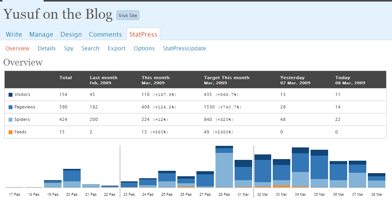The image size is (392, 202).
Task: Select the StatPress tab
Action: coord(143,34)
